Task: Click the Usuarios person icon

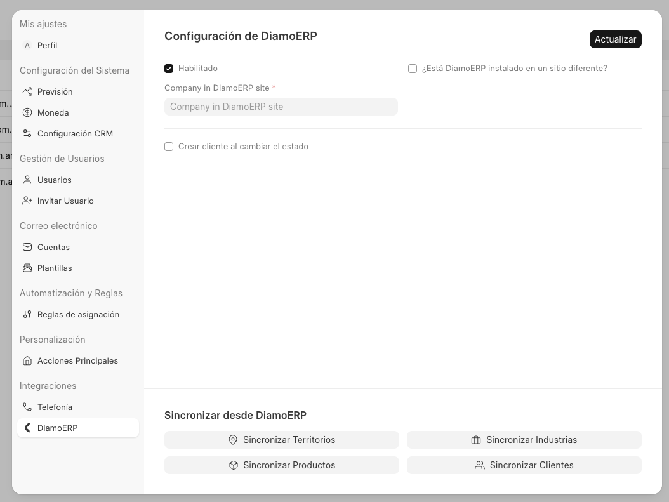Action: pos(27,180)
